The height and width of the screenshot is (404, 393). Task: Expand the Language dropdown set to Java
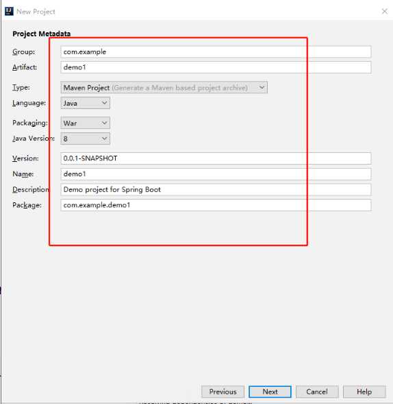tap(85, 103)
